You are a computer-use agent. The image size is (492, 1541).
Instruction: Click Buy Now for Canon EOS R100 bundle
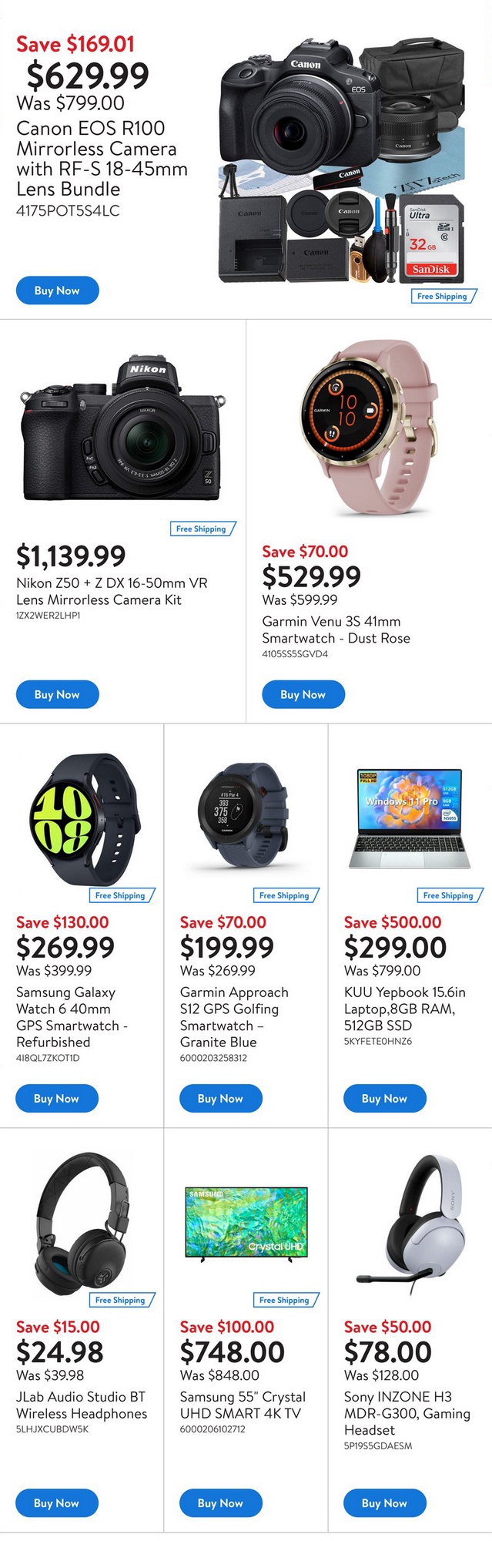pyautogui.click(x=57, y=290)
